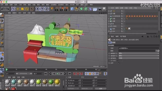
Task: Click the coordinate system cube icon
Action: click(51, 9)
